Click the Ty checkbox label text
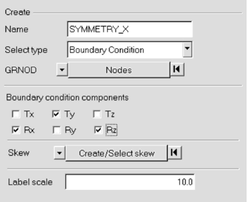 click(x=68, y=115)
